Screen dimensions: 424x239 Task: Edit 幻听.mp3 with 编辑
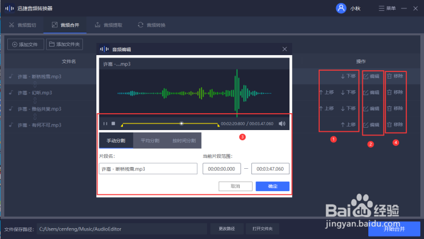click(x=371, y=93)
